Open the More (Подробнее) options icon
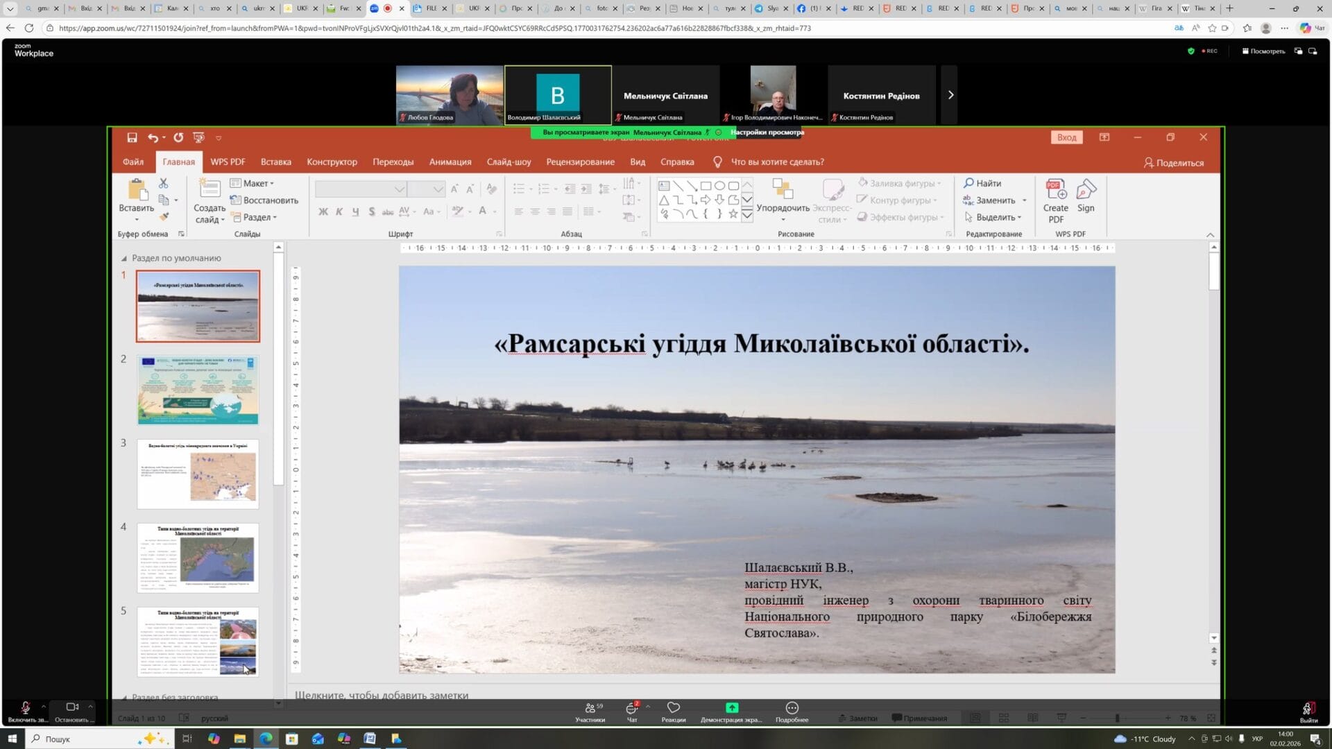 pos(792,708)
